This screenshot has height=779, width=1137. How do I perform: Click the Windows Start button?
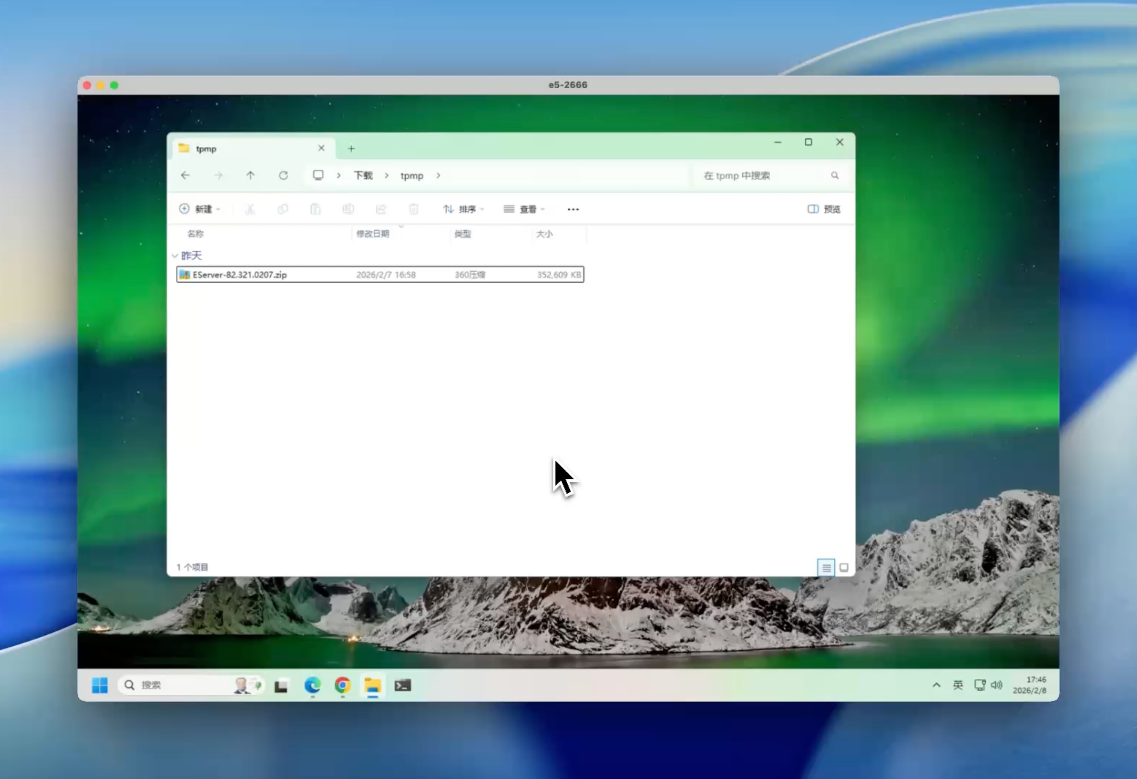(x=100, y=686)
